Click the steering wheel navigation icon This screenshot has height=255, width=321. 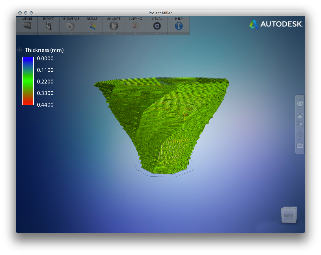300,104
